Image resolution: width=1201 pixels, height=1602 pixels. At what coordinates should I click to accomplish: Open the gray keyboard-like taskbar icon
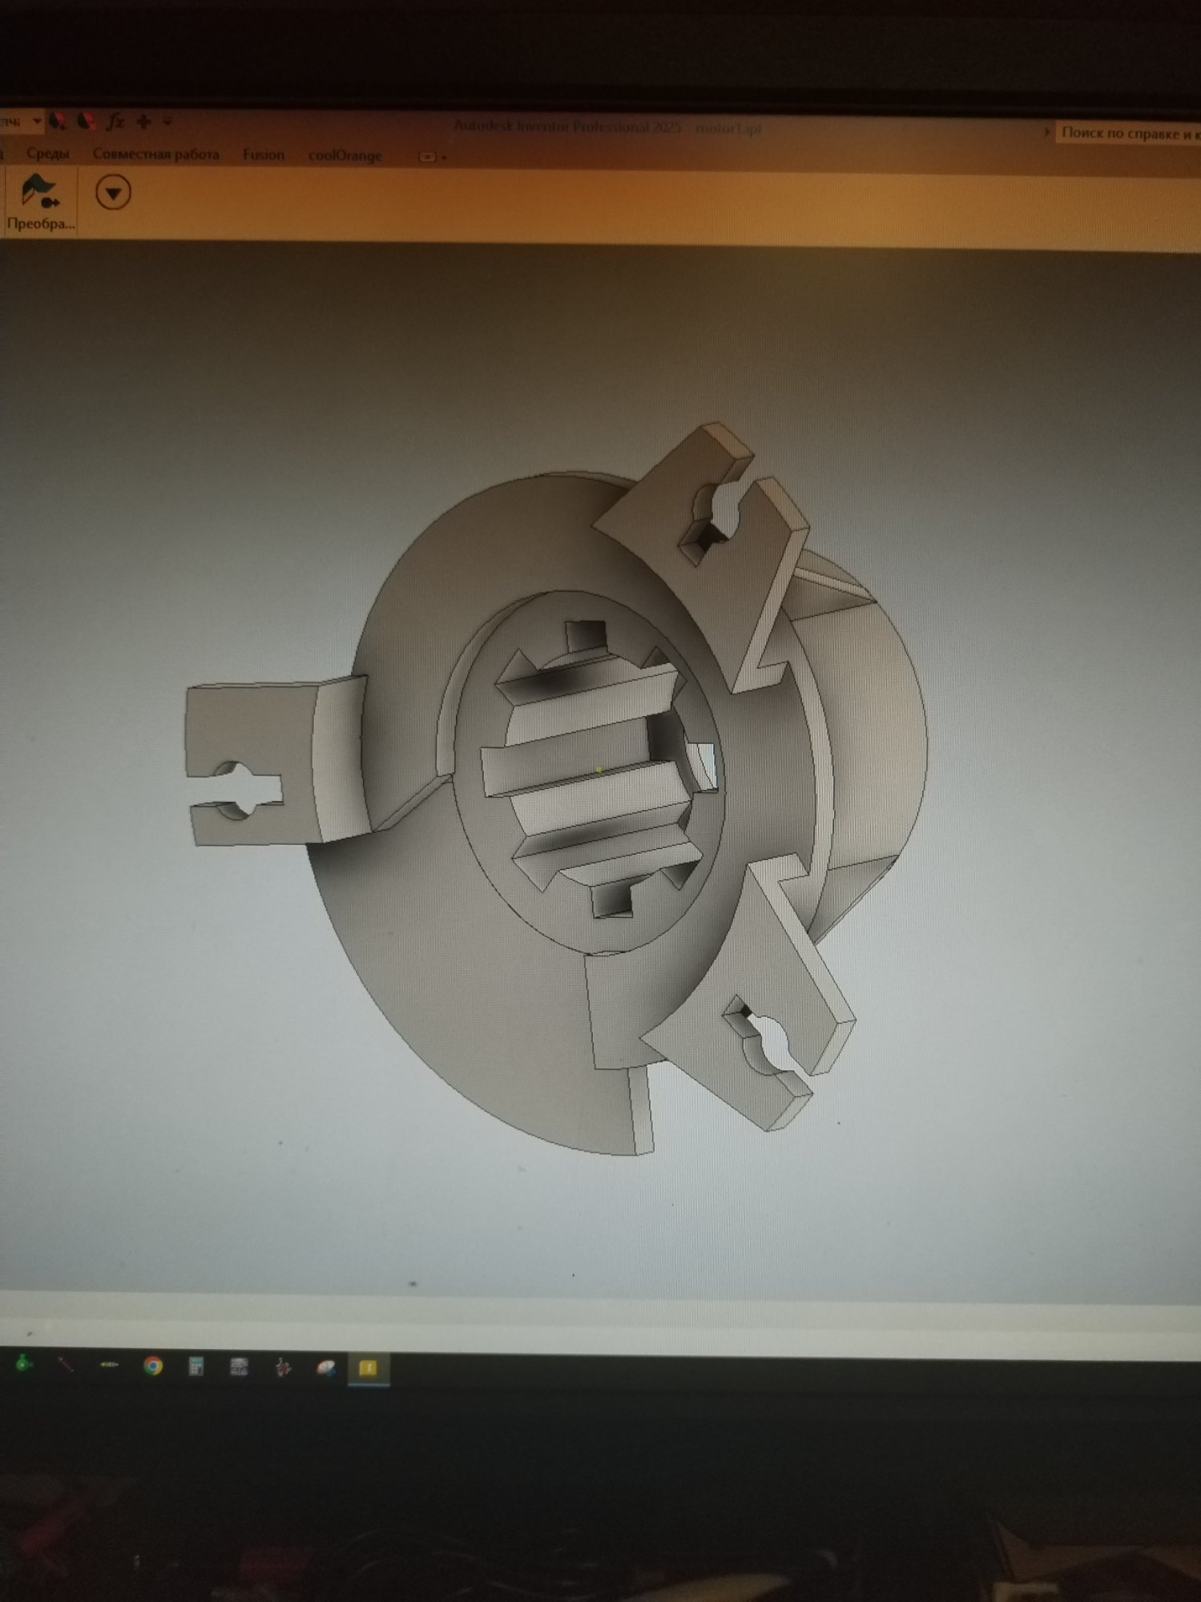(239, 1367)
